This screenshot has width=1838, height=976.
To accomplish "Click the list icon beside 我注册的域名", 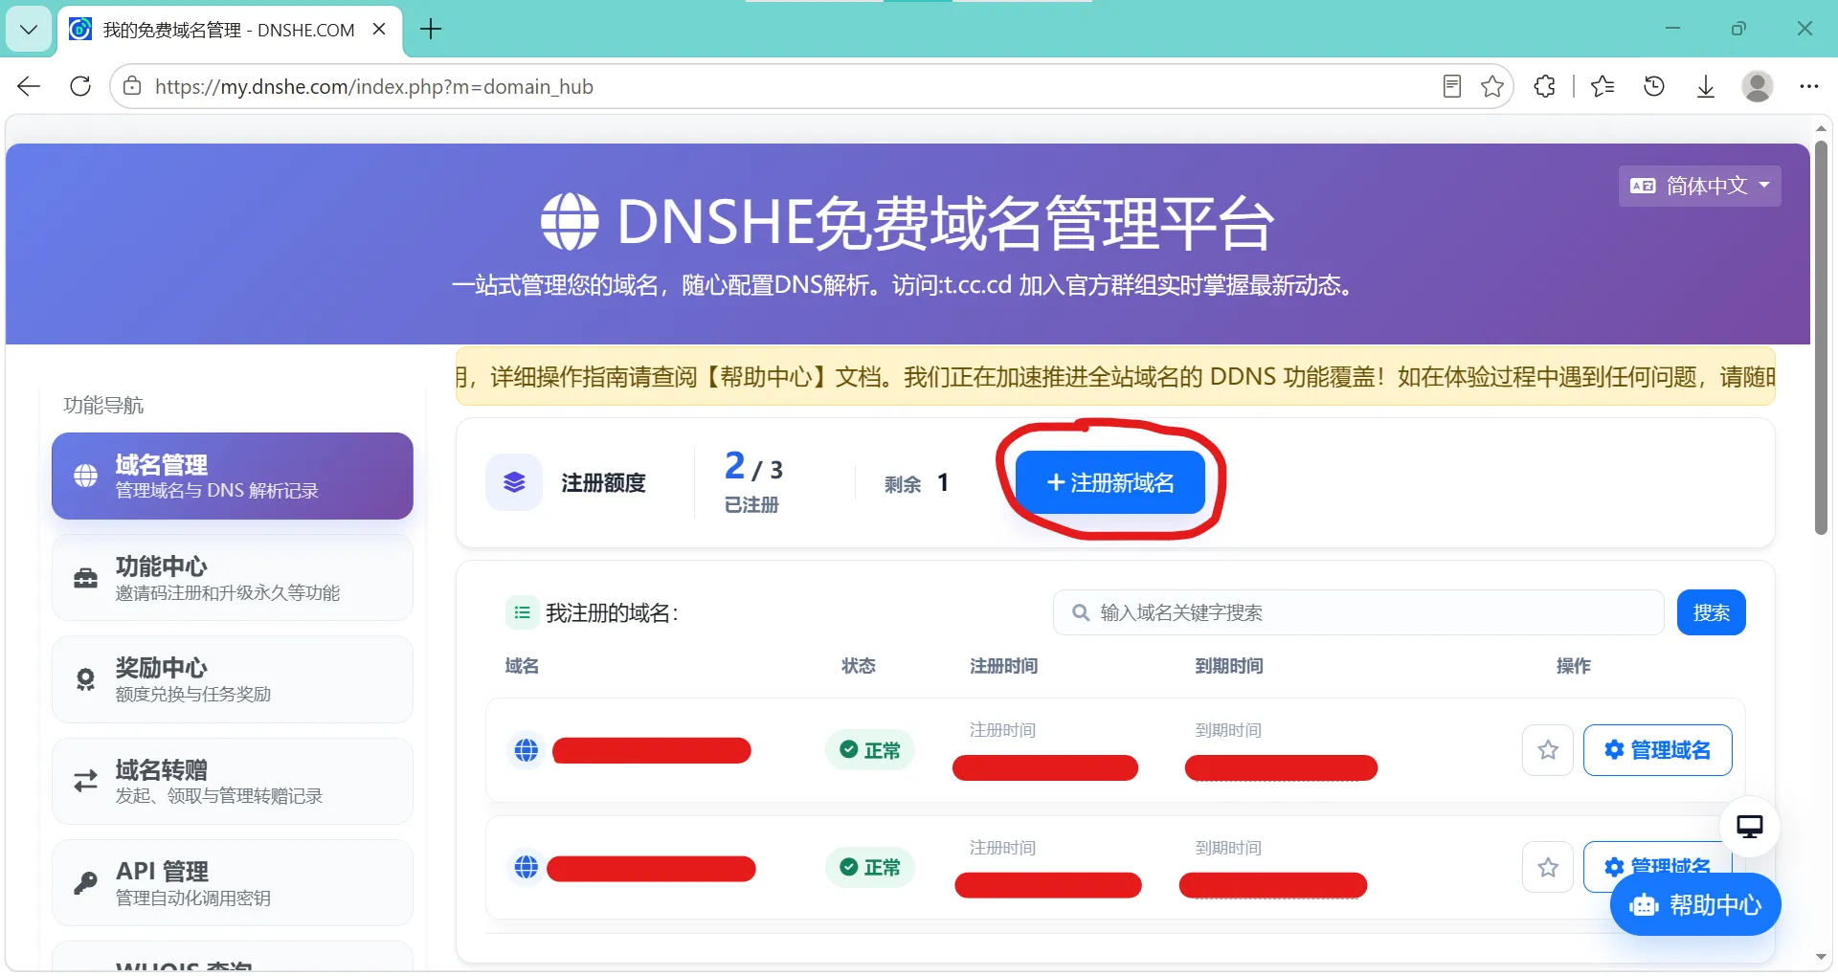I will pyautogui.click(x=522, y=612).
